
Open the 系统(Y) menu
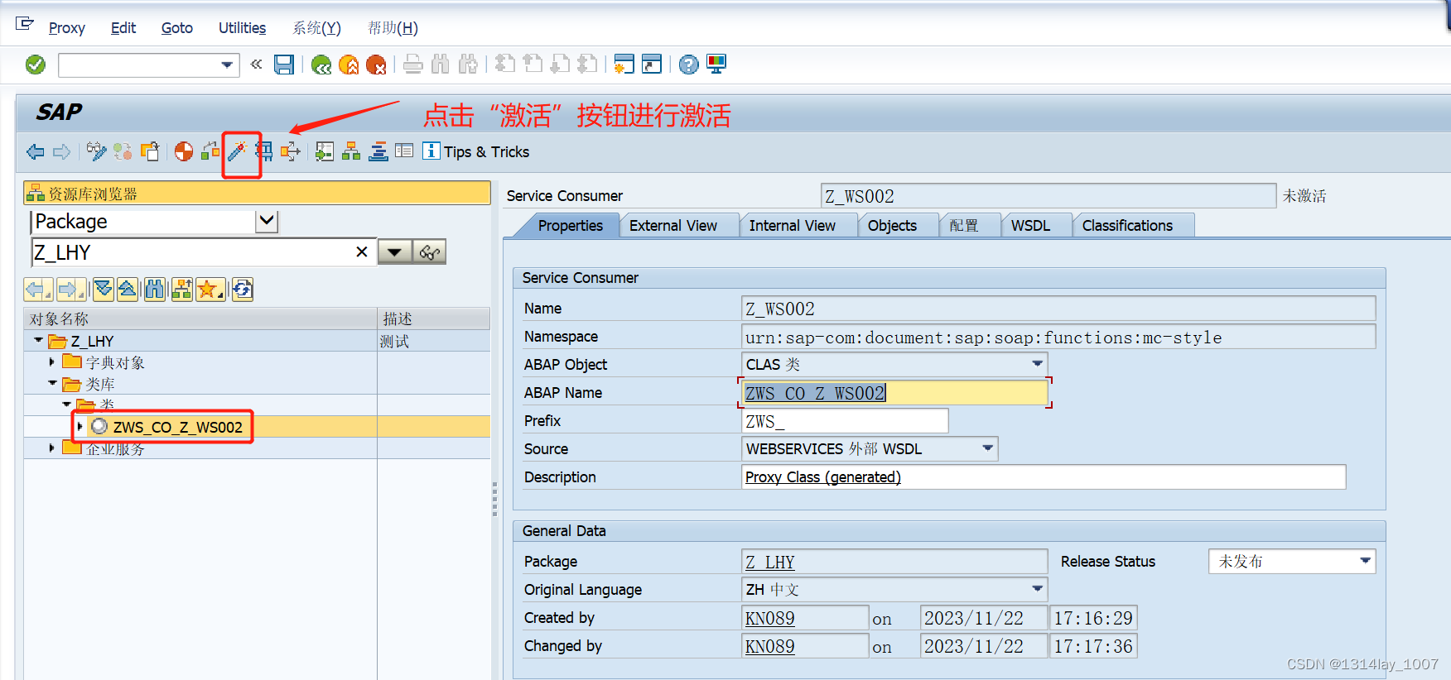click(316, 28)
